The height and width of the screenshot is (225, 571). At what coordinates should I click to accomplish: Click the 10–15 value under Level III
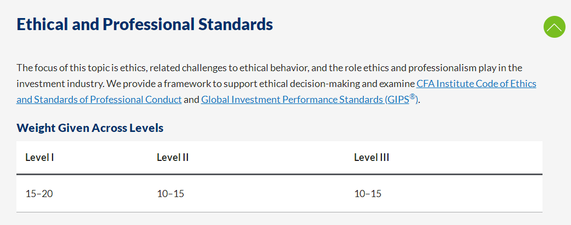(x=368, y=194)
